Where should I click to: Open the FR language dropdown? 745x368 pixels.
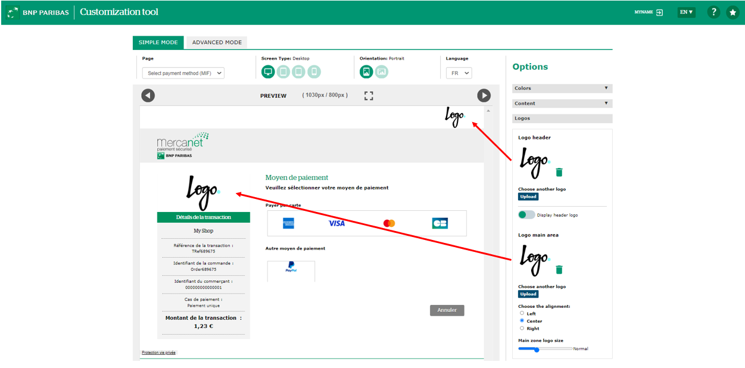(459, 73)
